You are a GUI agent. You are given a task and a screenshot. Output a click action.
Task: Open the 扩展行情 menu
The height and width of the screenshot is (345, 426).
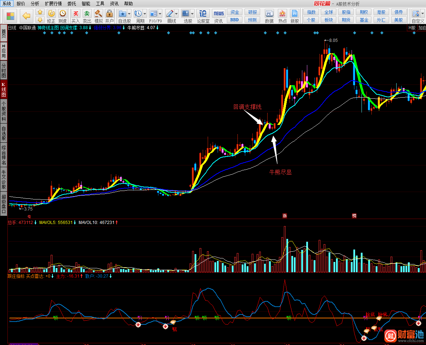tap(53, 4)
